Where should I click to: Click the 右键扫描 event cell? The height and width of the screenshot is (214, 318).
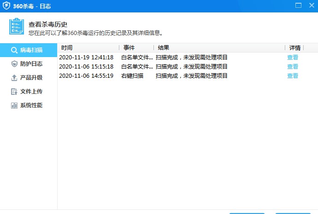pos(132,76)
